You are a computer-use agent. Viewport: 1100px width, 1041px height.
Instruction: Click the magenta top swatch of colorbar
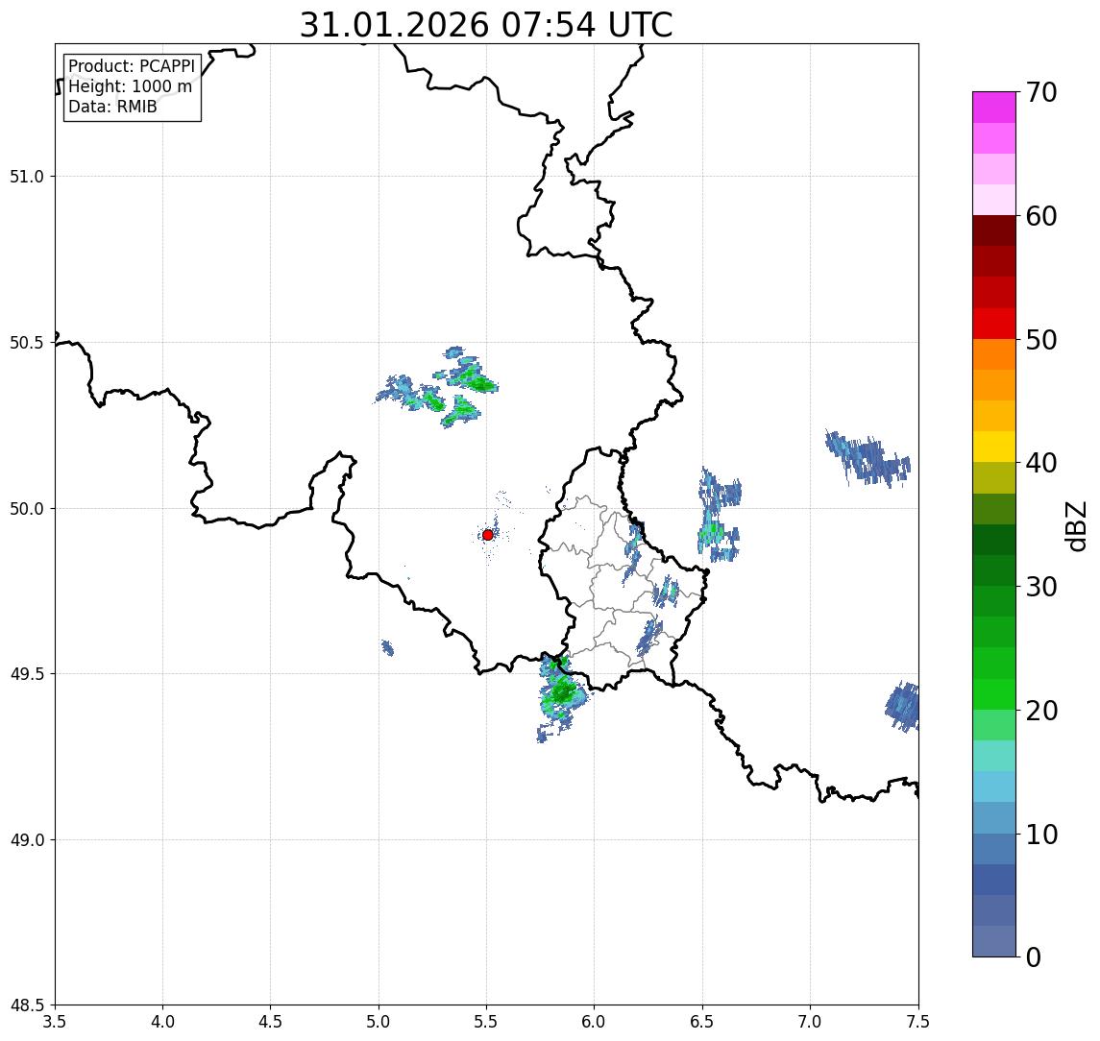tap(994, 108)
